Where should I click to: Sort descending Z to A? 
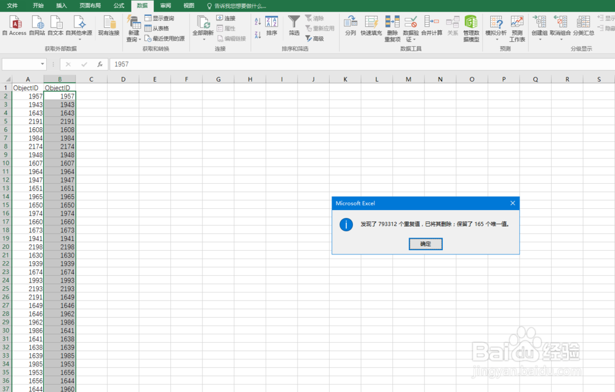(x=258, y=35)
